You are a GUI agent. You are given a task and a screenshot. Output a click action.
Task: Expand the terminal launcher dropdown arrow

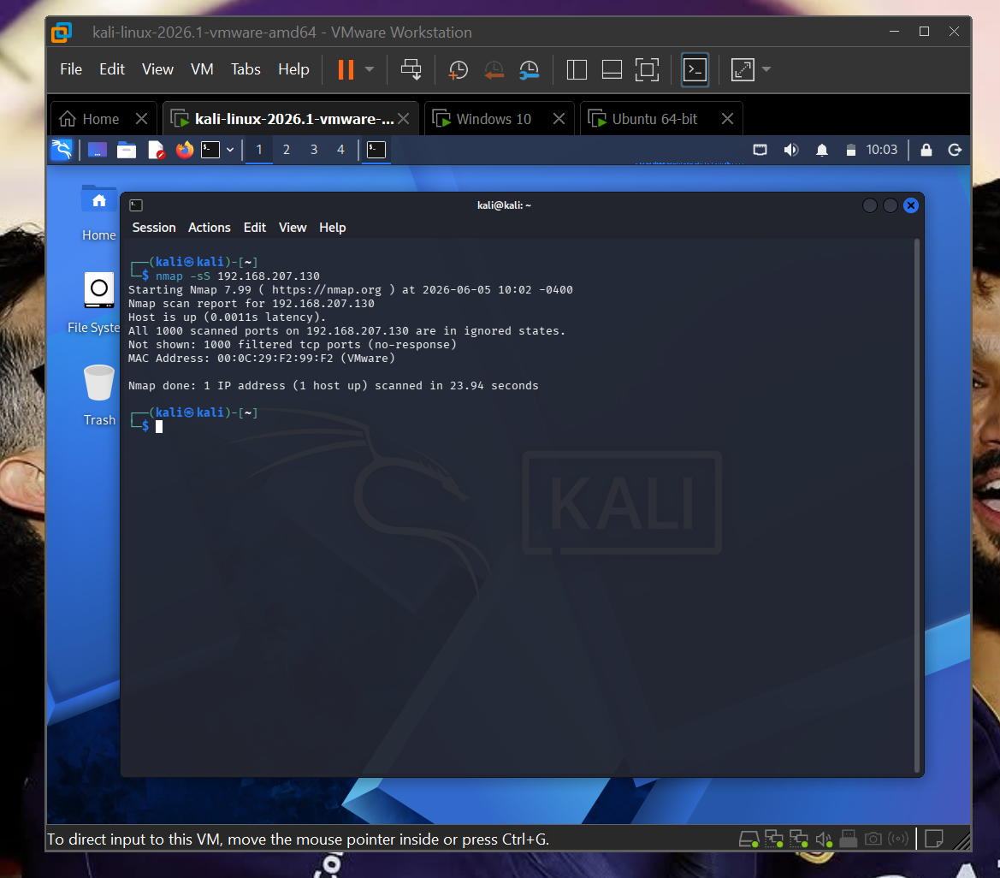[x=230, y=150]
